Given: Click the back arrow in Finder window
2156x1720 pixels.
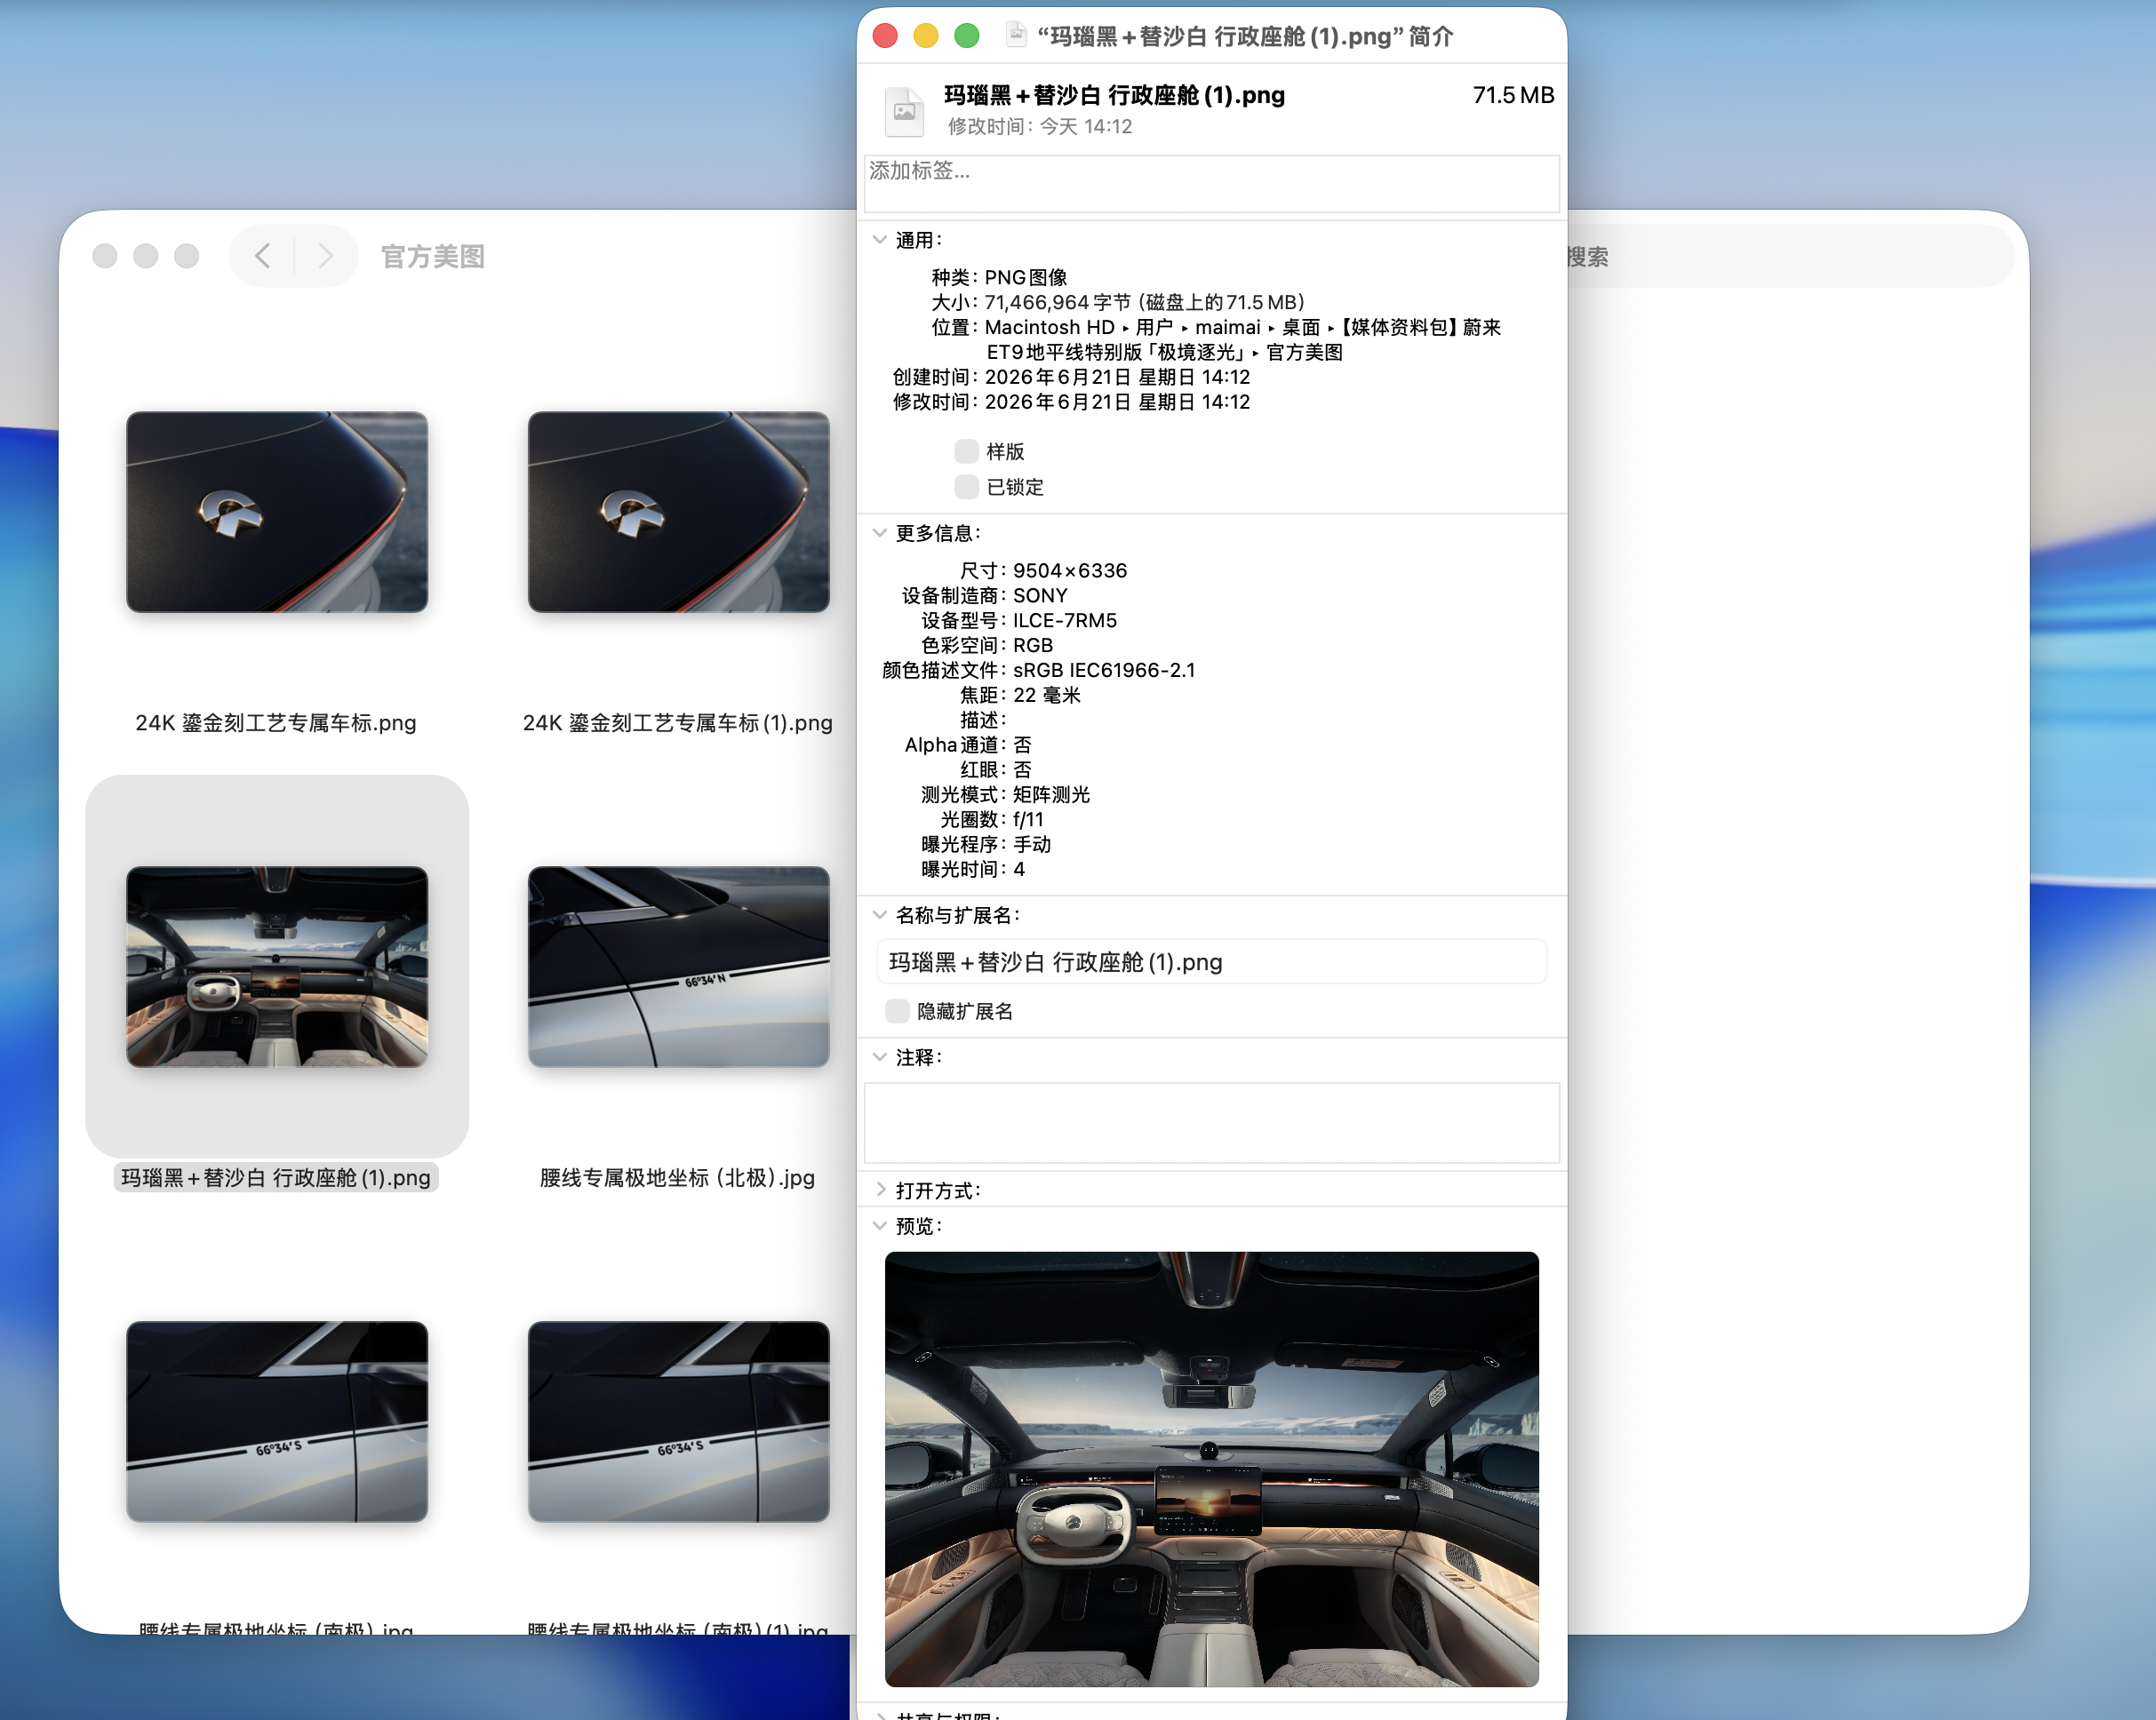Looking at the screenshot, I should [x=262, y=256].
